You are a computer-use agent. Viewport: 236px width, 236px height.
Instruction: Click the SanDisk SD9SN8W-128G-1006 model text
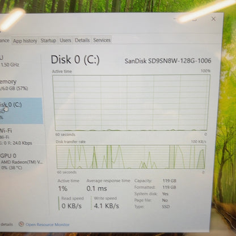pos(168,61)
